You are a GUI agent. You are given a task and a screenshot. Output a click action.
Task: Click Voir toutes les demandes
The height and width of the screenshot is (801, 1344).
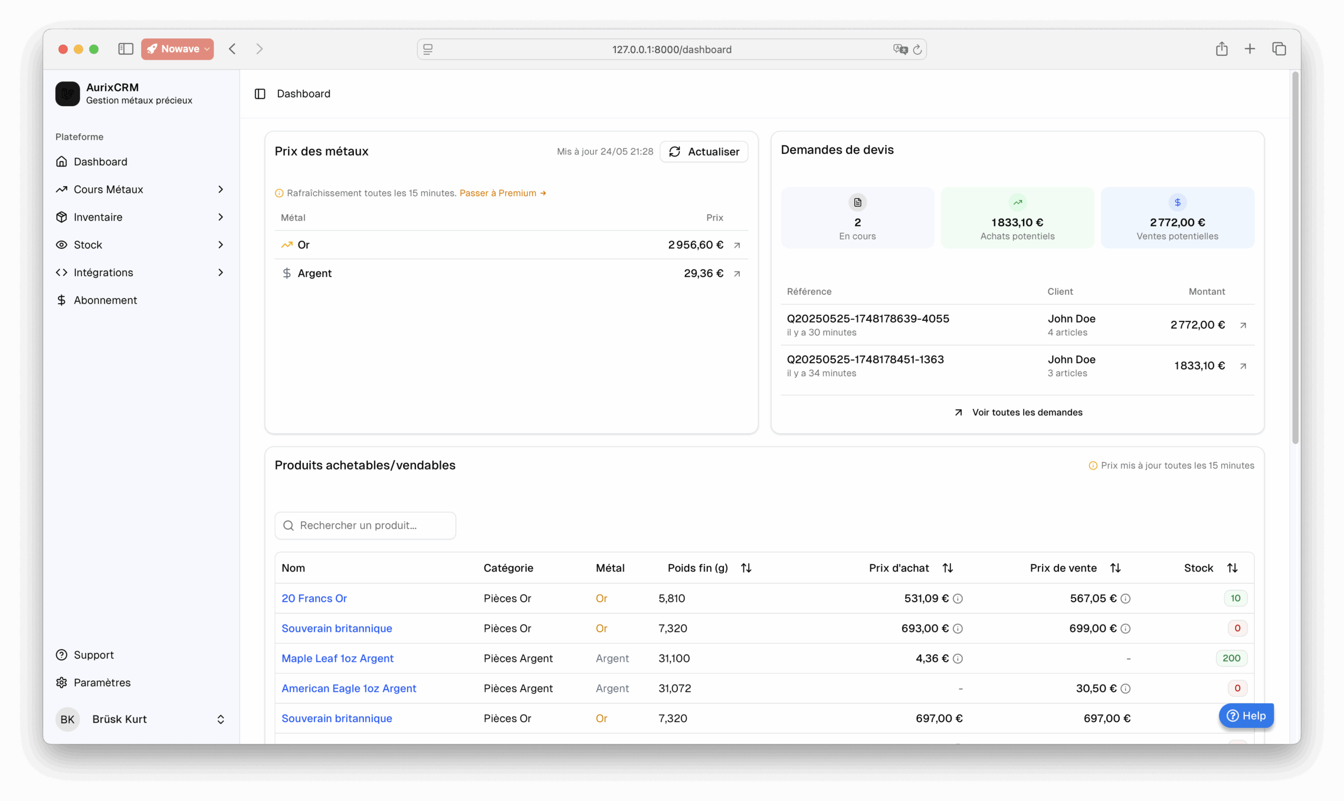(1017, 412)
